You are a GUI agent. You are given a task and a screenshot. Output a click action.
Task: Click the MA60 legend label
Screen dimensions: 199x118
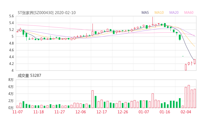coord(189,13)
